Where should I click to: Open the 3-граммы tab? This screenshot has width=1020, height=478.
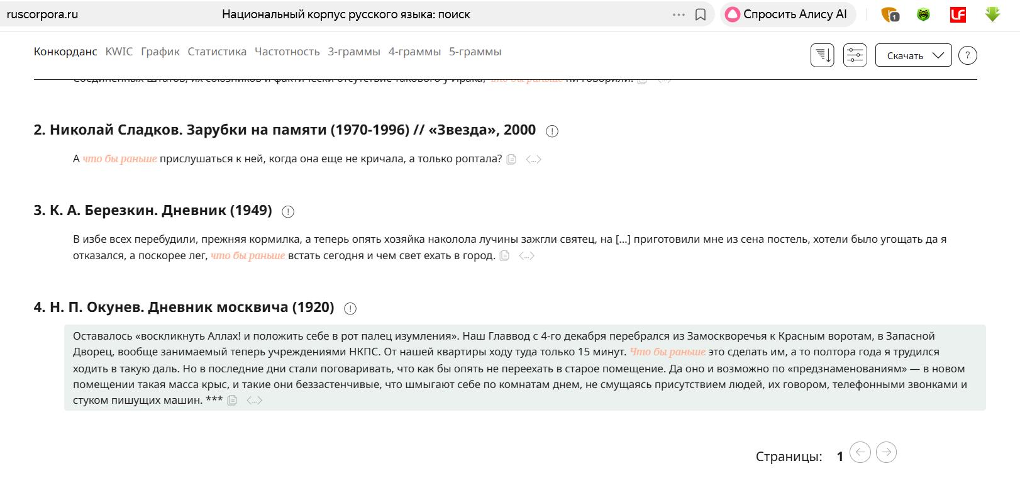pos(354,52)
